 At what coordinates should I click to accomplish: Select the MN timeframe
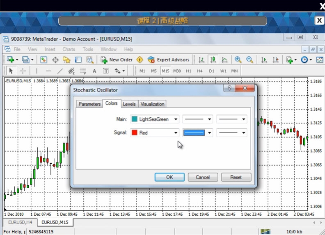pyautogui.click(x=234, y=71)
